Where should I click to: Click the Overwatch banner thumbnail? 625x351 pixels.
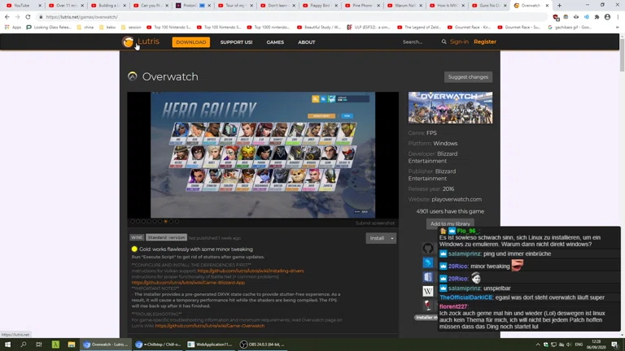[x=450, y=107]
